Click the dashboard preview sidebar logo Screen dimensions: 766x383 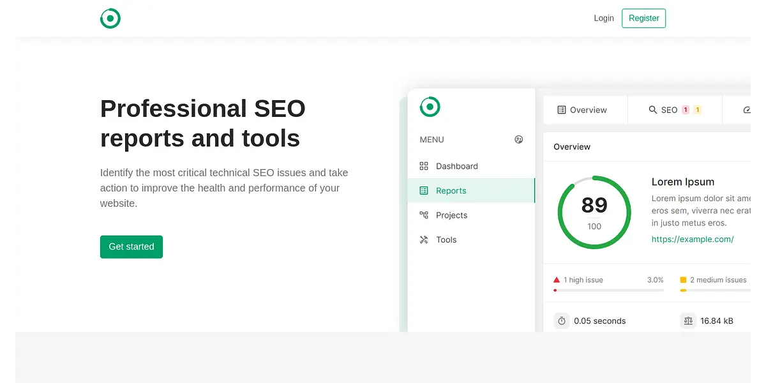(x=430, y=107)
